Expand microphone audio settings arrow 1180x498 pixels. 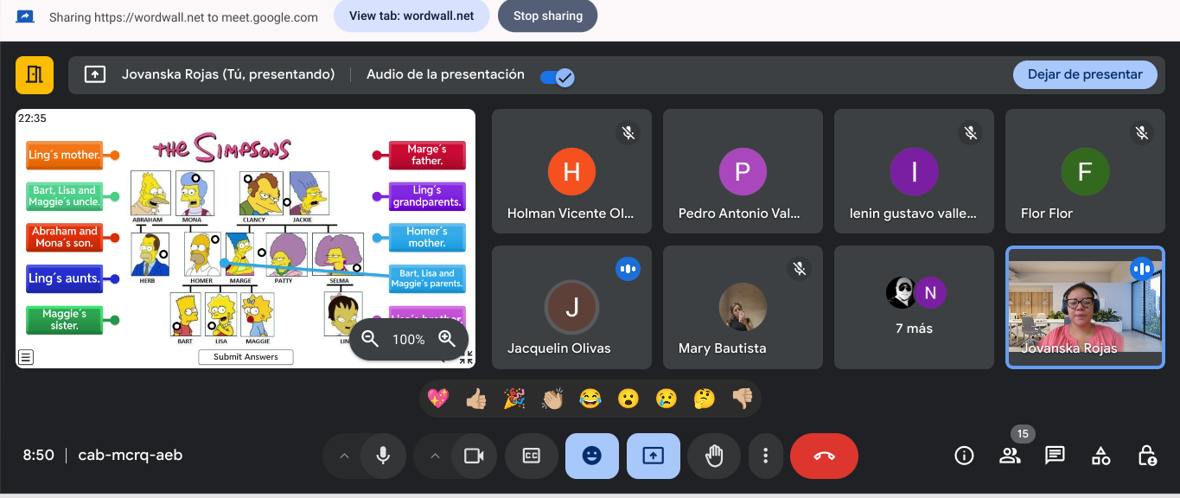(344, 456)
